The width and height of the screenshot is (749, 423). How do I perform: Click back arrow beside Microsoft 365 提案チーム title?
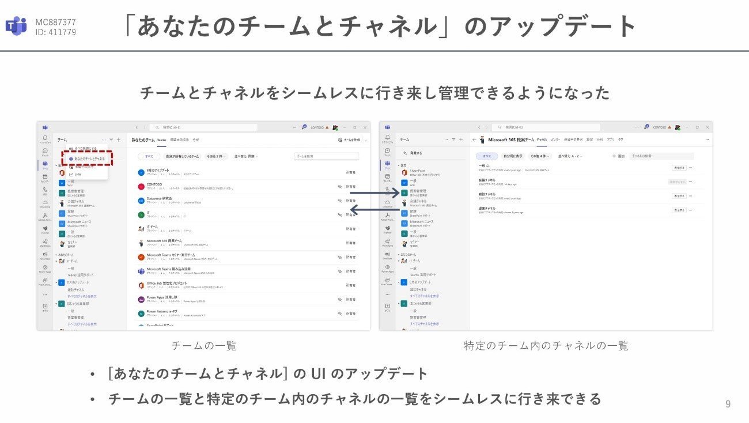[474, 139]
